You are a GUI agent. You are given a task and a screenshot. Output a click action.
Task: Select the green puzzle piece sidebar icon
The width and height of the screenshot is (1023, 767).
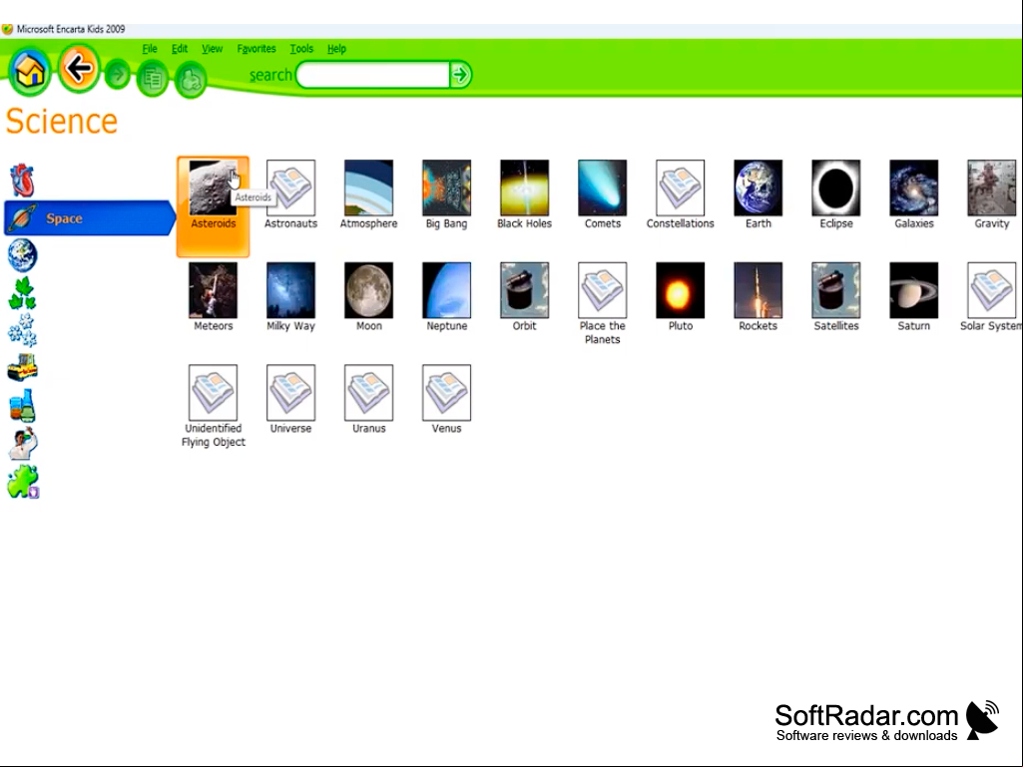tap(24, 482)
